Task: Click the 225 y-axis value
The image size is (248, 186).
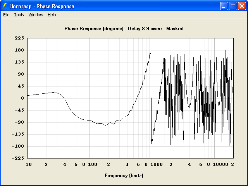Action: 19,38
